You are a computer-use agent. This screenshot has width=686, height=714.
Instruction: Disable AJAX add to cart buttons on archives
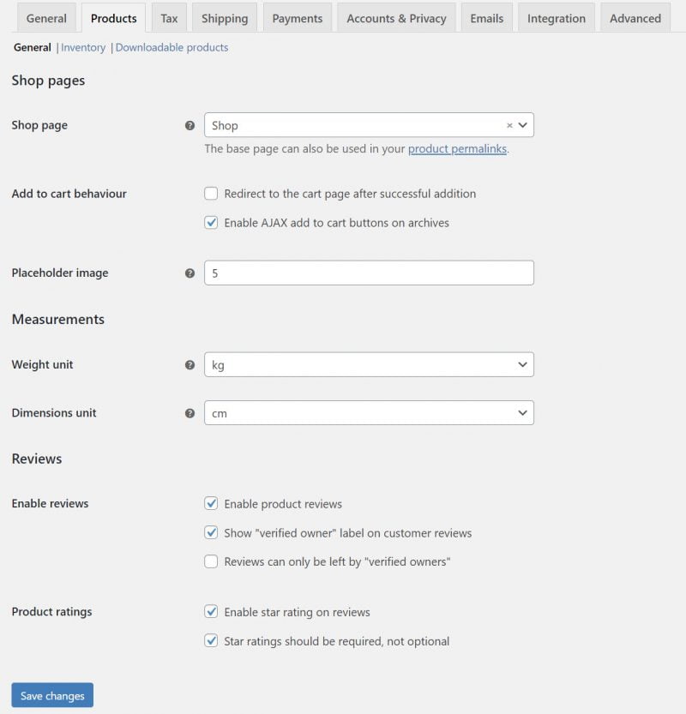coord(211,223)
